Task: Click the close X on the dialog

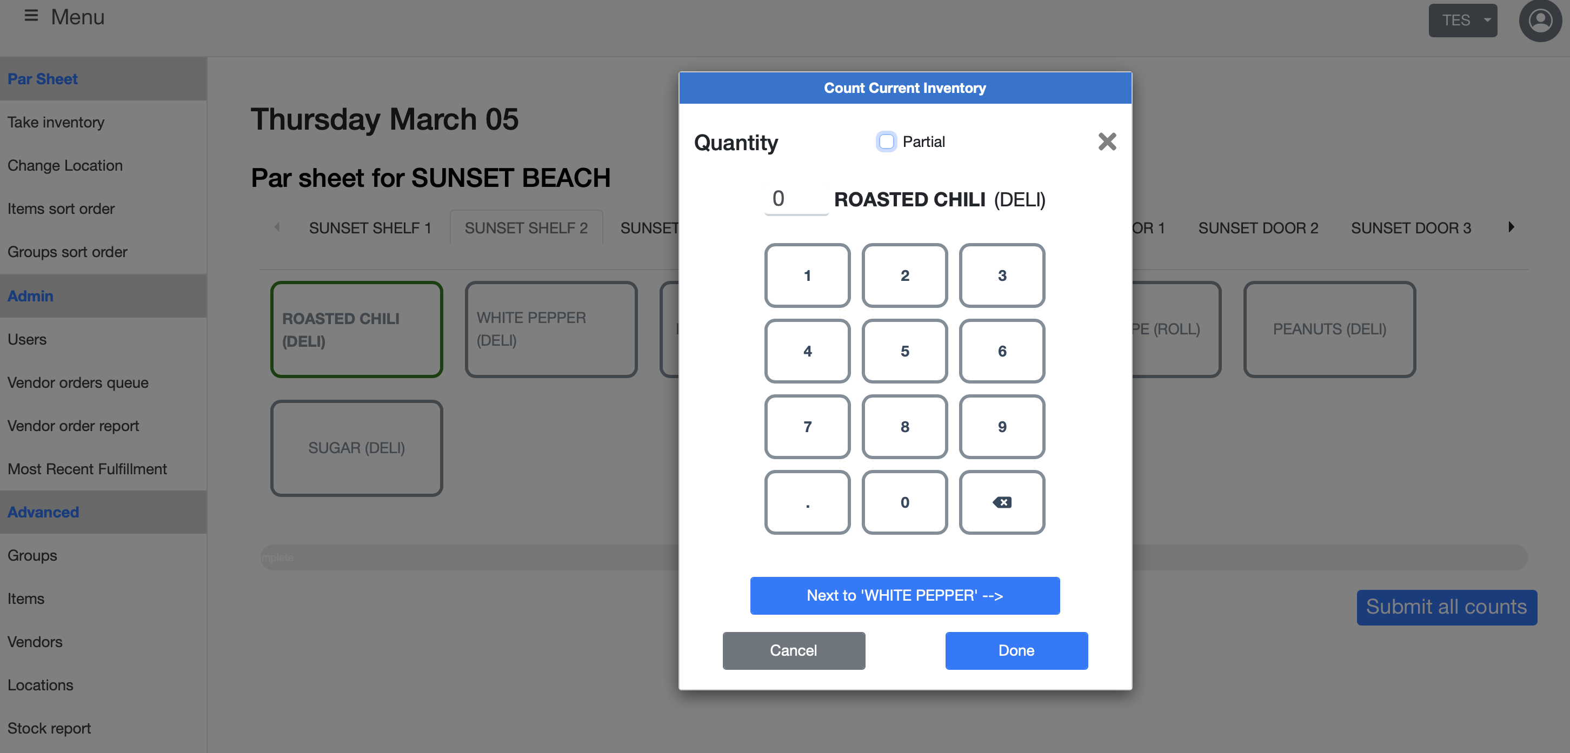Action: (x=1107, y=141)
